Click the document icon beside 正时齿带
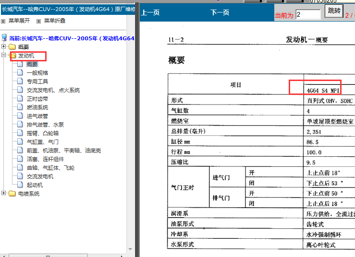Viewport: 355px width, 257px height. pos(20,98)
